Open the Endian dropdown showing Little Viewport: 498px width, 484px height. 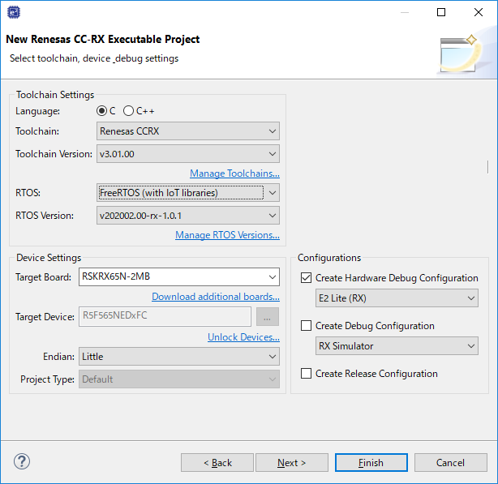[179, 357]
